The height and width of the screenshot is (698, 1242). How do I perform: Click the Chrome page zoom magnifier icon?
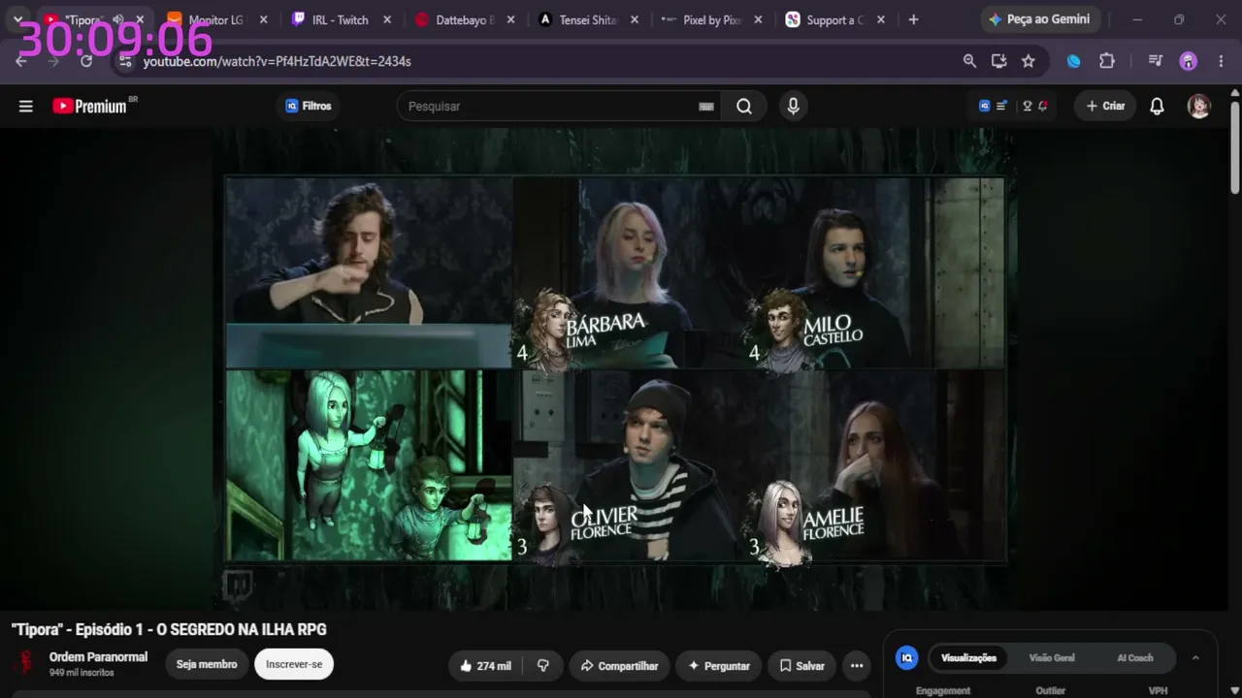969,61
